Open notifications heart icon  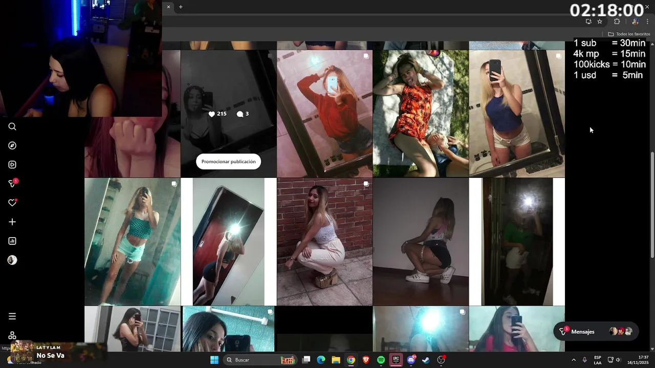click(13, 203)
